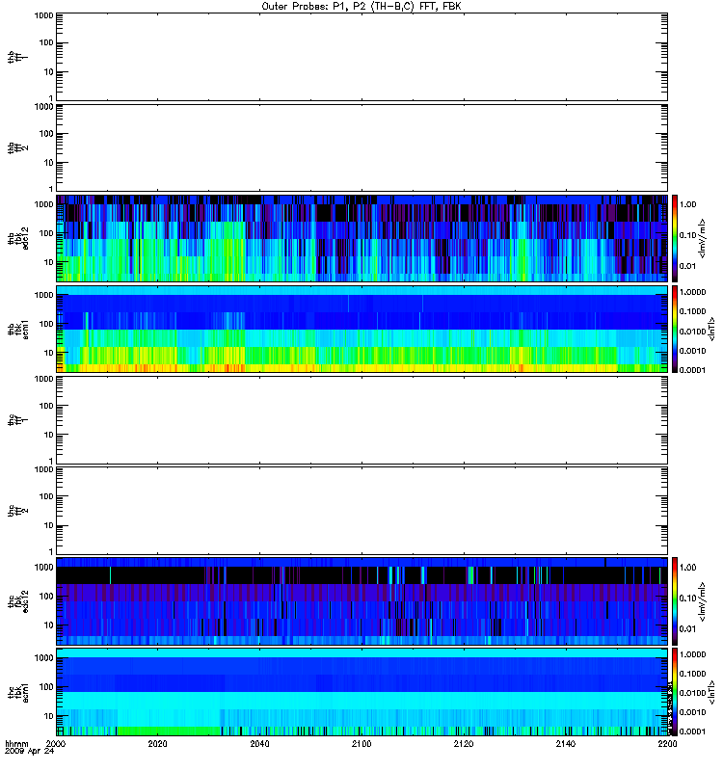Click the 0.1000 tick on thc scm1 colorbar
Image resolution: width=723 pixels, height=771 pixels.
tap(692, 674)
